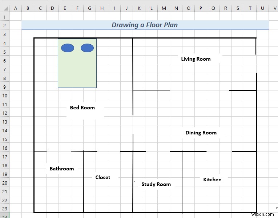This screenshot has width=278, height=218.
Task: Select column J header
Action: (x=126, y=8)
